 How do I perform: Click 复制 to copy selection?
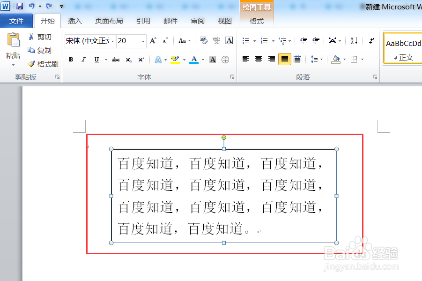[x=40, y=50]
